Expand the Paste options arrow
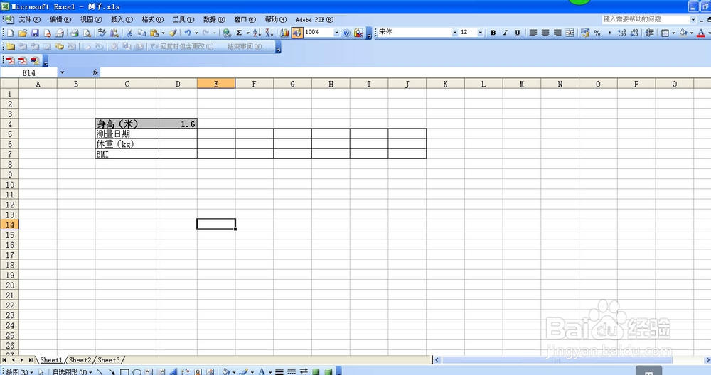This screenshot has width=711, height=375. pos(163,33)
